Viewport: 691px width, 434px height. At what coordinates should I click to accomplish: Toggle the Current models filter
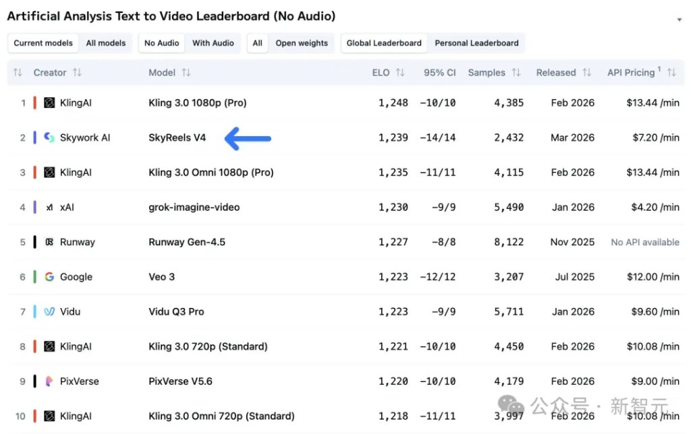[43, 43]
